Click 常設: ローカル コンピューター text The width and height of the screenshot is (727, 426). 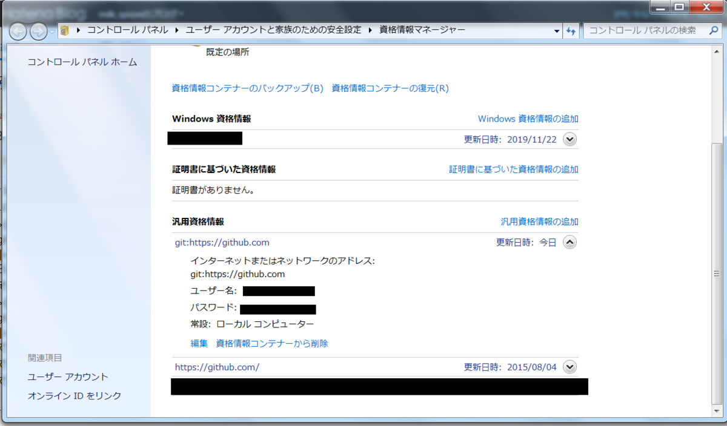[x=252, y=324]
